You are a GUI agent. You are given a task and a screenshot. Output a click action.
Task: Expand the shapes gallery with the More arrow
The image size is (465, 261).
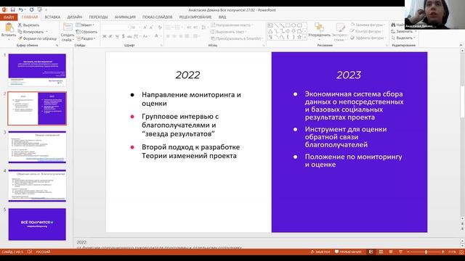305,37
